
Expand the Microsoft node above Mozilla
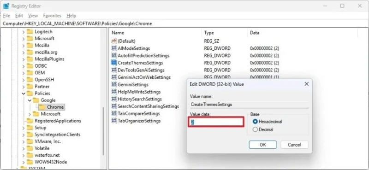(24, 39)
